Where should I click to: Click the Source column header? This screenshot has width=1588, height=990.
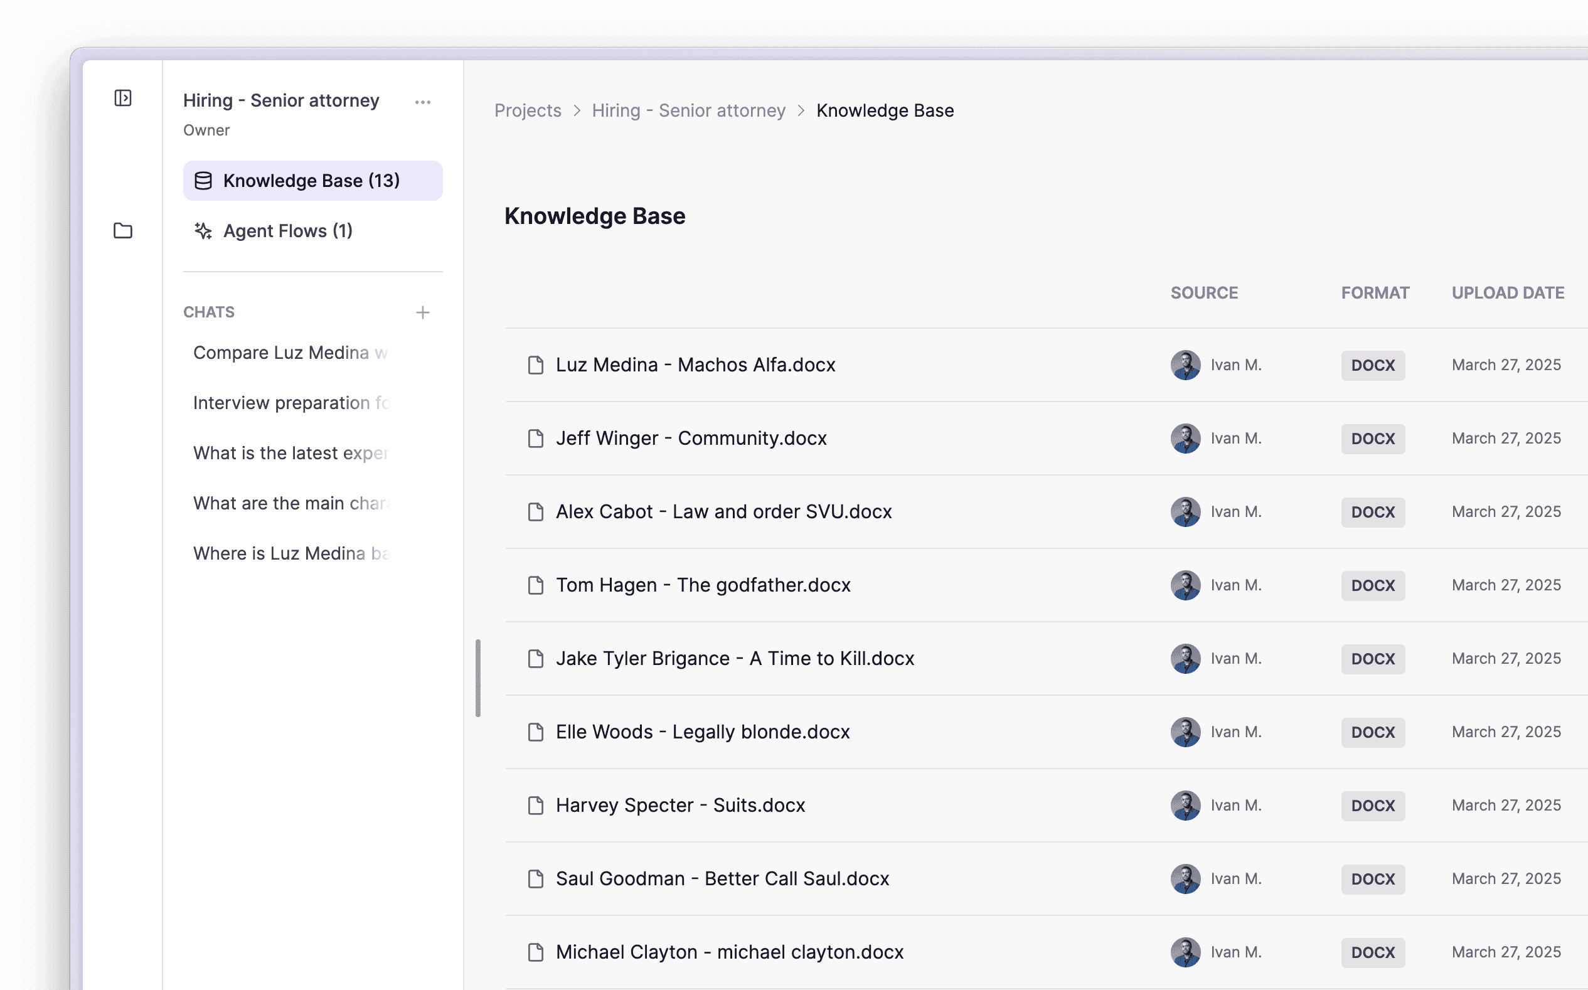coord(1203,293)
